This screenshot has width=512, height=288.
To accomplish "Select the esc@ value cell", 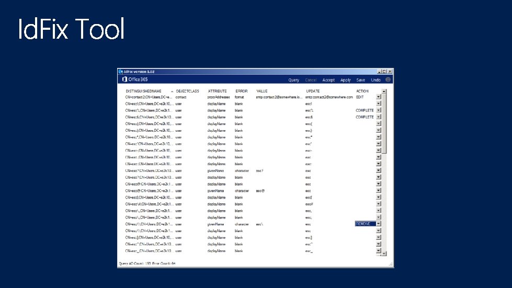I will [260, 190].
